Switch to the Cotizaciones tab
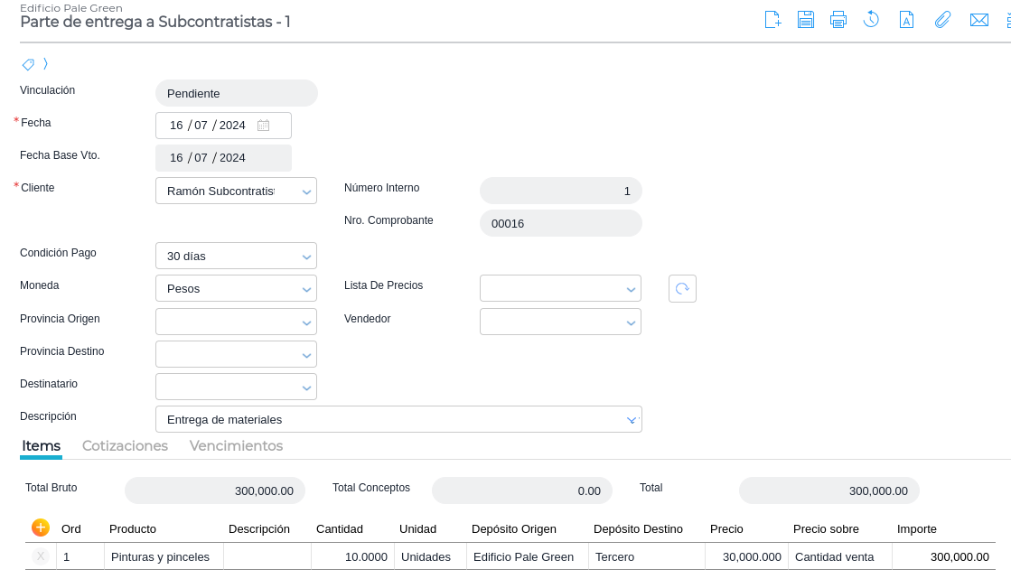Viewport: 1011px width, 579px height. [125, 446]
